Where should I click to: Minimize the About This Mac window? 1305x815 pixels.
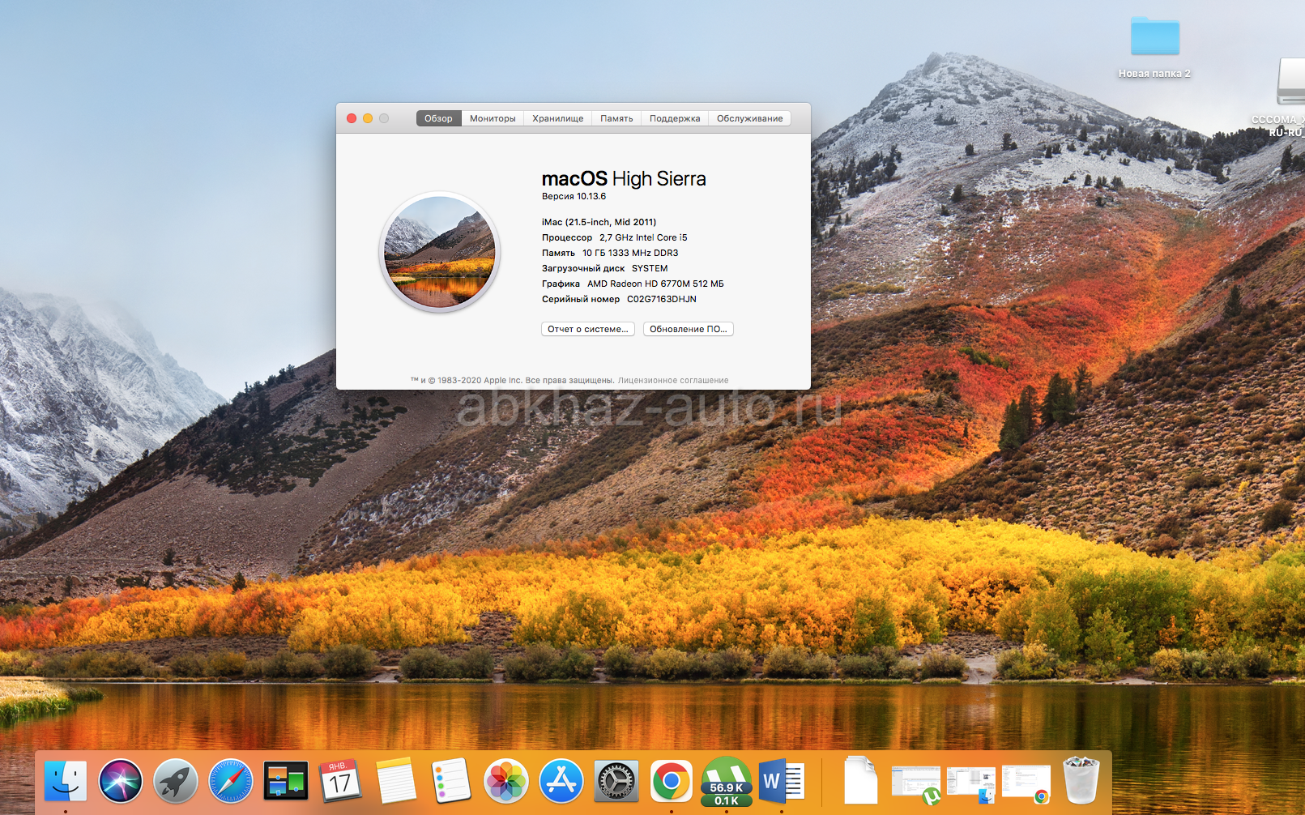tap(368, 118)
